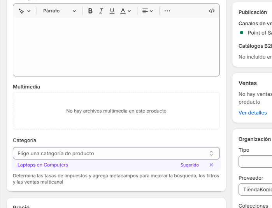The image size is (272, 208).
Task: Click the multimedia upload drop zone
Action: pyautogui.click(x=116, y=111)
